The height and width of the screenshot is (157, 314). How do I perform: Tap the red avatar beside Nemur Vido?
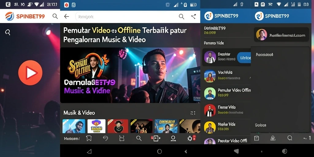pyautogui.click(x=210, y=110)
